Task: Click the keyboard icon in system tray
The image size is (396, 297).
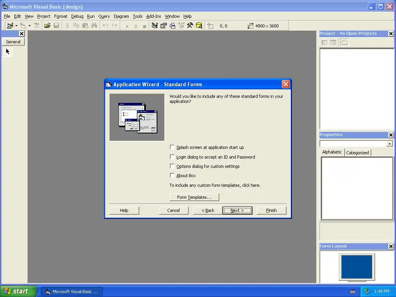Action: (x=353, y=292)
